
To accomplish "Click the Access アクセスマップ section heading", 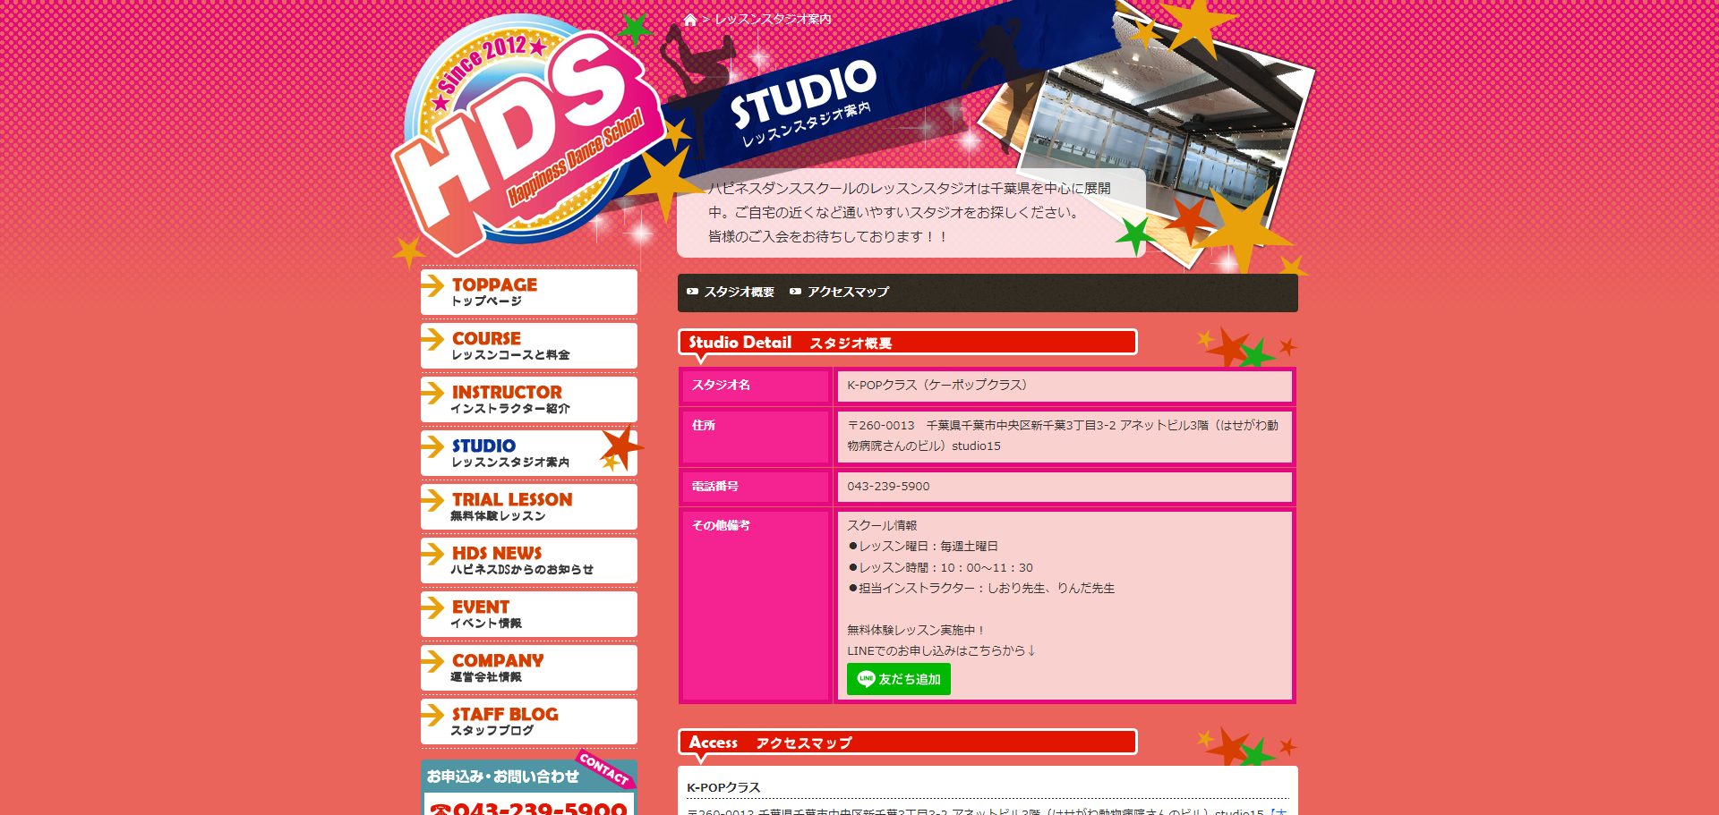I will coord(908,743).
